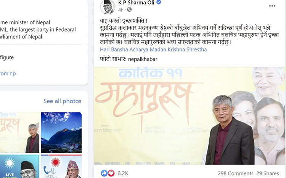
Task: Open the mountain landscape photo thumbnail
Action: (61, 132)
